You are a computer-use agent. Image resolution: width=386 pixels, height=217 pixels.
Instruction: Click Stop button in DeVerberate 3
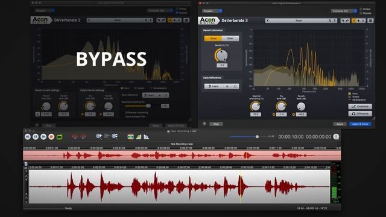216,124
